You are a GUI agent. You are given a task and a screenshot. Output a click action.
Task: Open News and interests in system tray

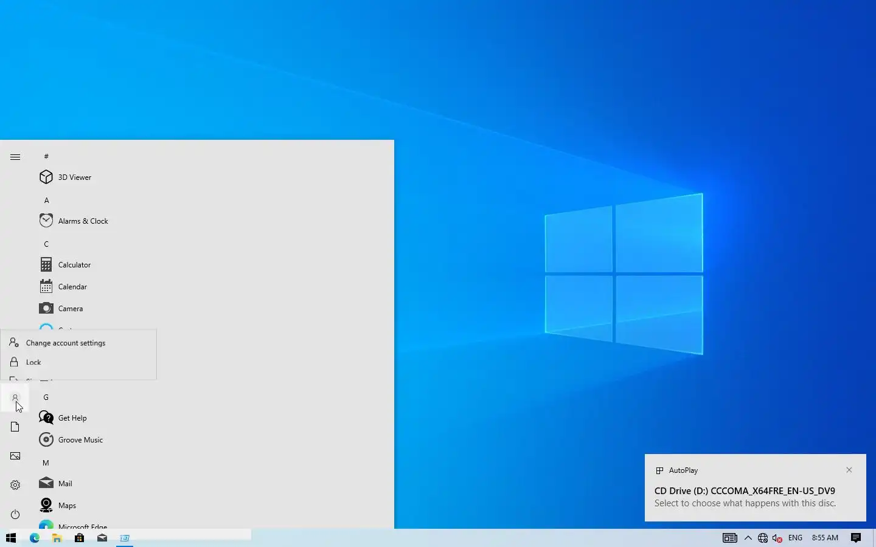[730, 538]
